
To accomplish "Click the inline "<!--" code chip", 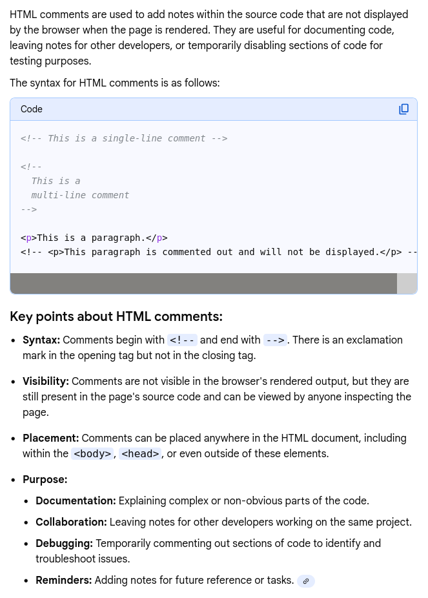I will click(x=182, y=340).
